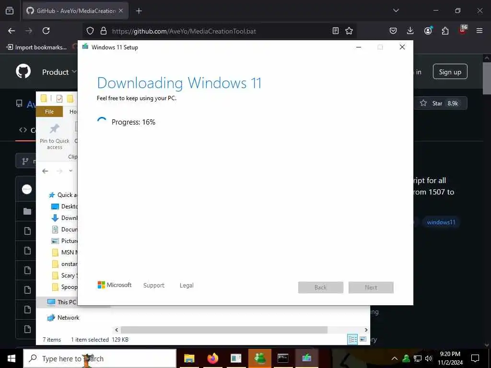Open the File tab in File Explorer
491x368 pixels.
point(49,112)
